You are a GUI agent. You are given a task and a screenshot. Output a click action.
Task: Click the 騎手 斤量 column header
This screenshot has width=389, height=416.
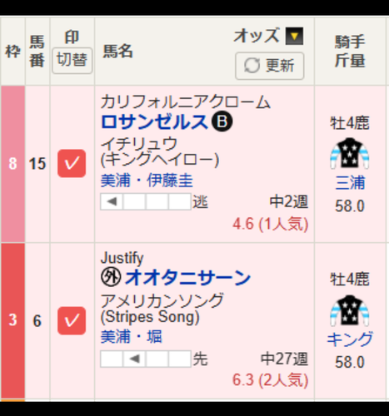pyautogui.click(x=350, y=52)
